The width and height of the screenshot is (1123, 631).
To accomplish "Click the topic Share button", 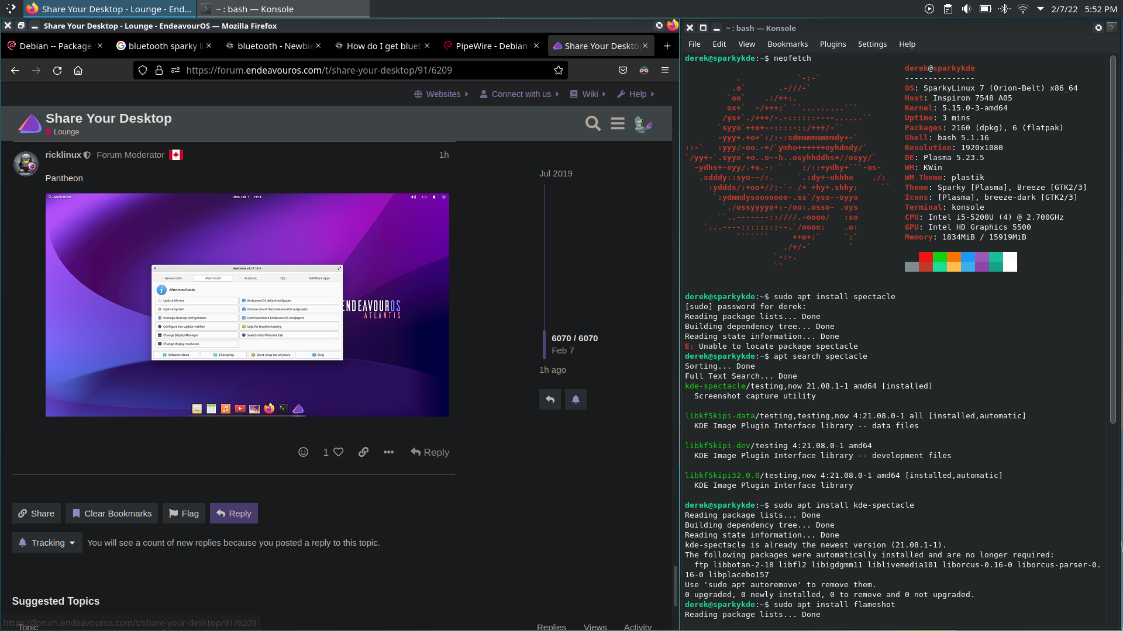I will [36, 514].
